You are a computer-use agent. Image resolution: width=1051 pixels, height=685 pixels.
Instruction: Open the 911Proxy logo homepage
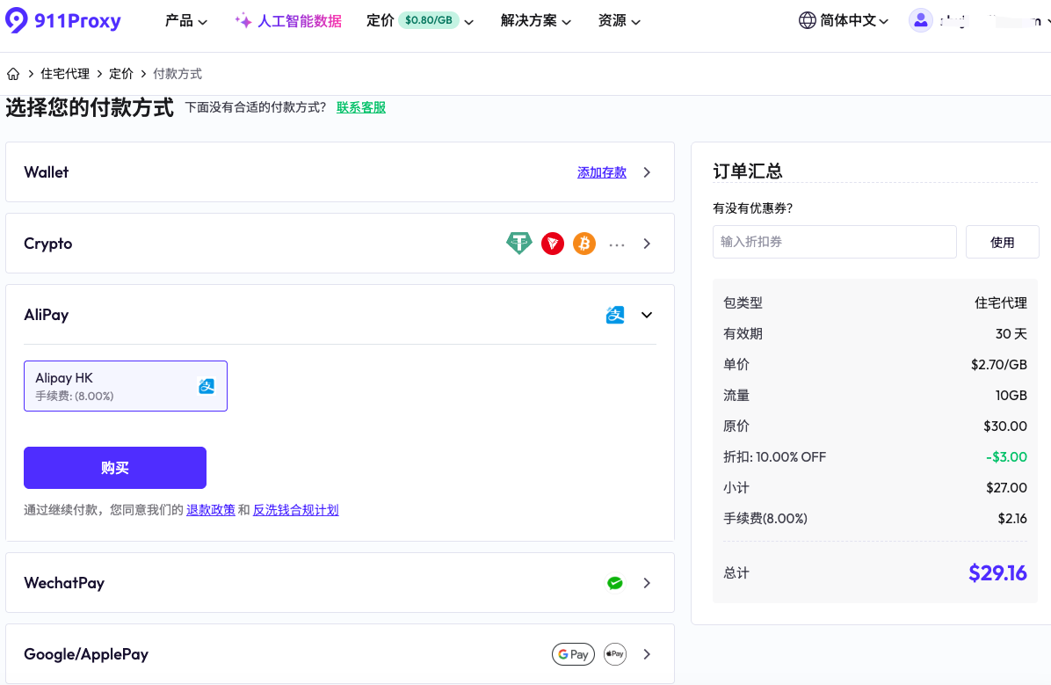(63, 20)
